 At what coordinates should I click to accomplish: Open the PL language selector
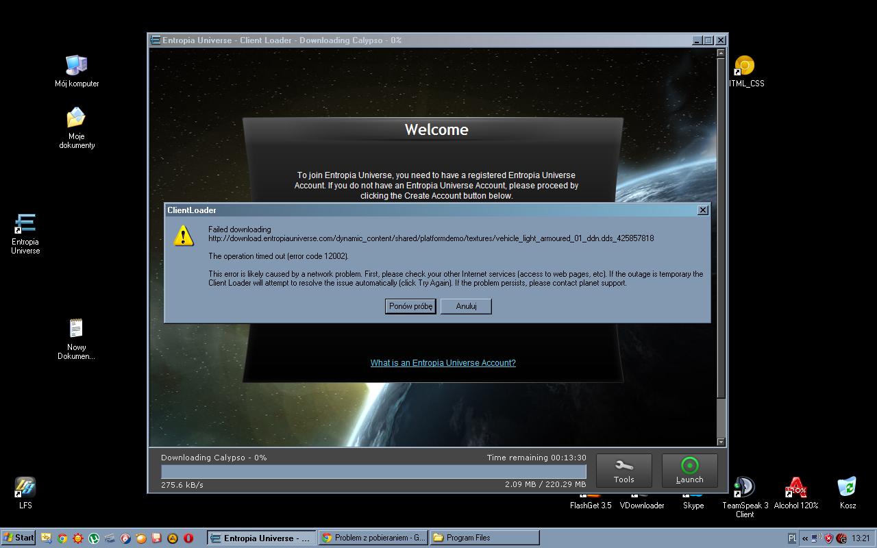click(x=792, y=538)
